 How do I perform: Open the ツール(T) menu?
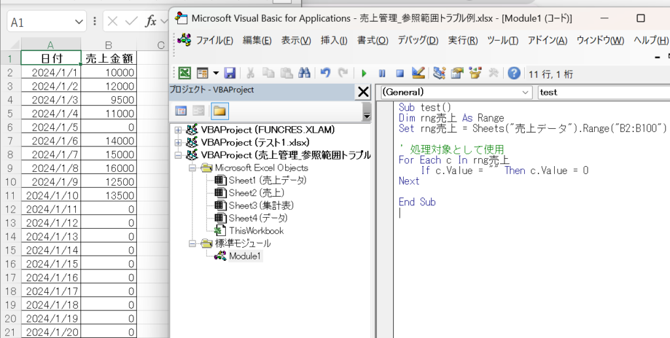pos(502,41)
